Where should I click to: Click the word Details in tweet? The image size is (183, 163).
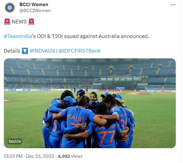[x=12, y=51]
